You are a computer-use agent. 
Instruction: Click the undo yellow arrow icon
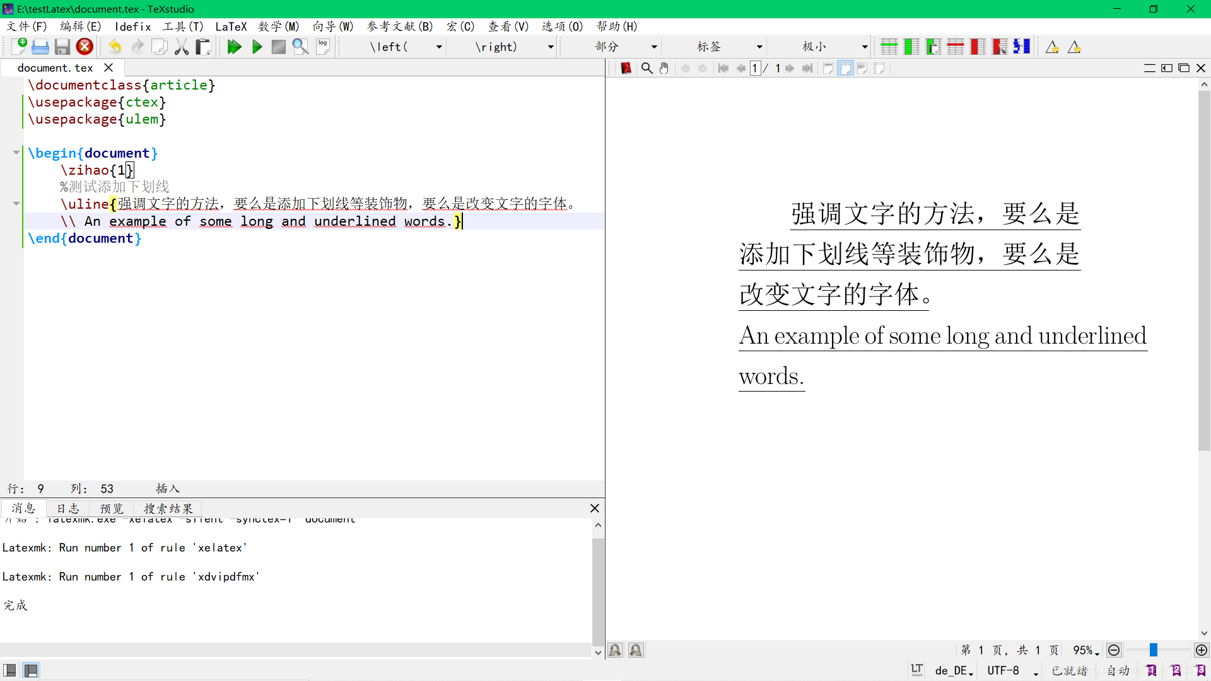point(115,47)
